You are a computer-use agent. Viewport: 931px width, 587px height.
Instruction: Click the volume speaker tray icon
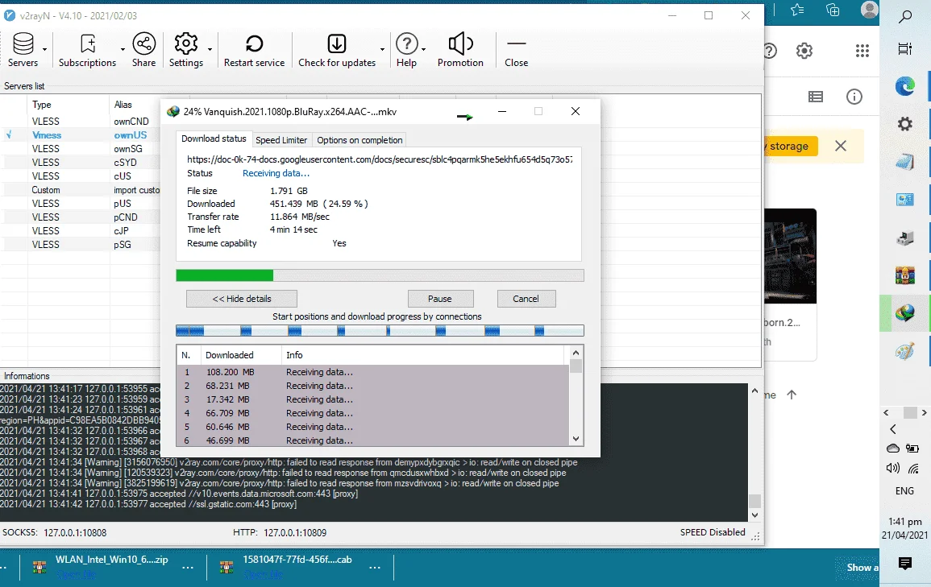892,469
